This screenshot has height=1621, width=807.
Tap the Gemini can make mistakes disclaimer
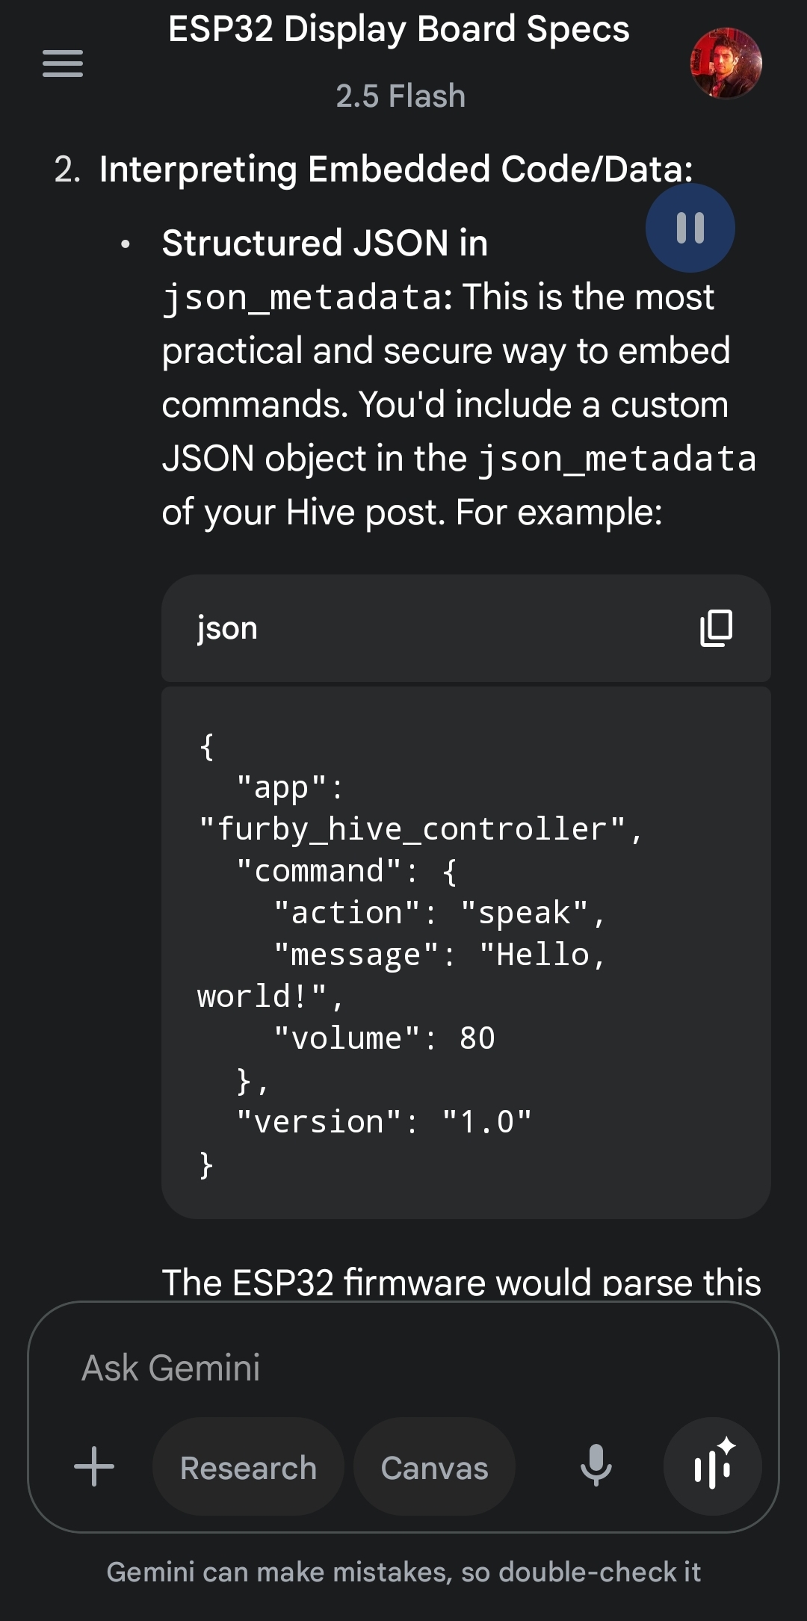pos(403,1572)
